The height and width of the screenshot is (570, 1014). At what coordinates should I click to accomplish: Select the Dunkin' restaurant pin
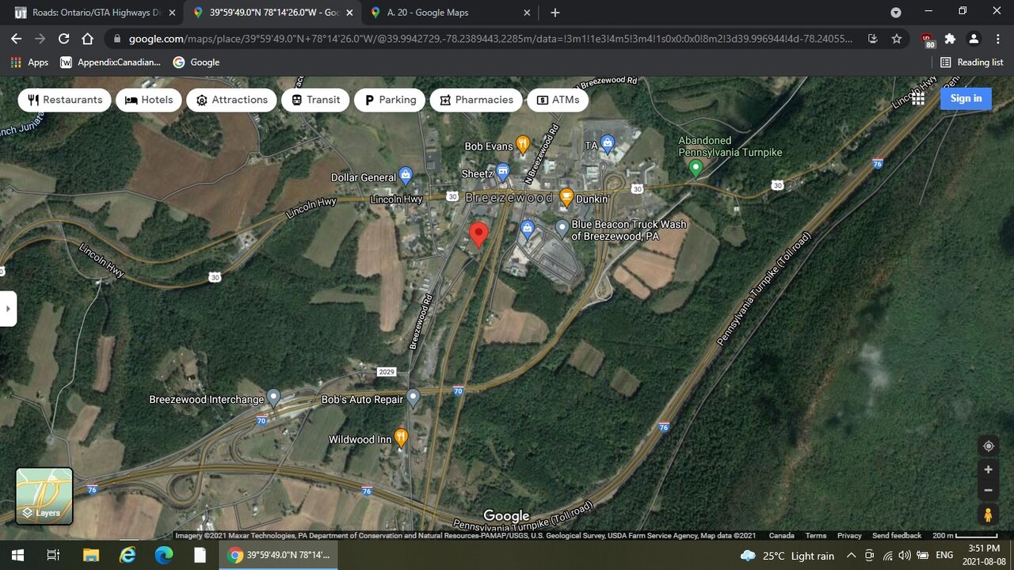(x=566, y=197)
